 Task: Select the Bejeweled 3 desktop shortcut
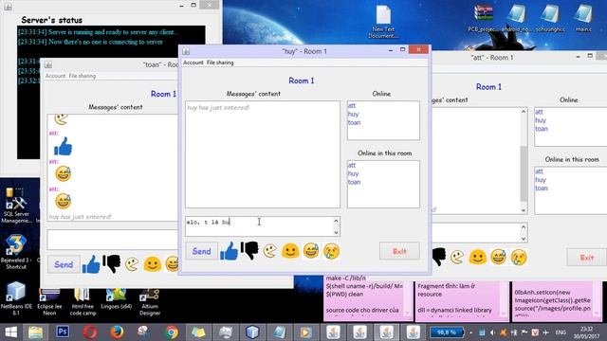[16, 251]
